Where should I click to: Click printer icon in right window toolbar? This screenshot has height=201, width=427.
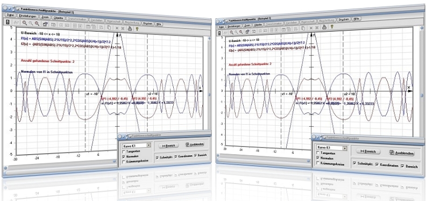324,27
